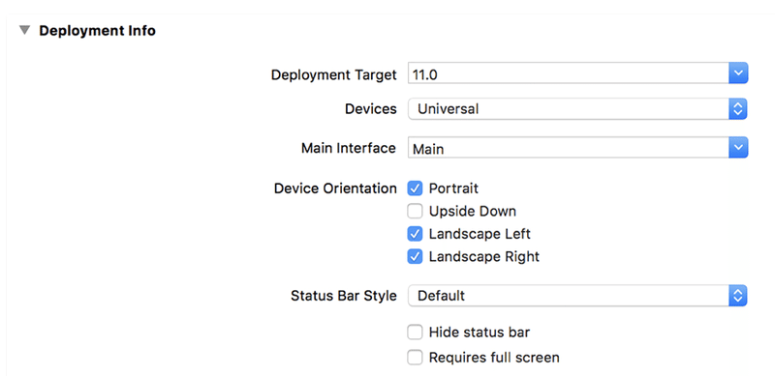Click the Deployment Target 11.0 text field
The image size is (775, 376).
569,74
